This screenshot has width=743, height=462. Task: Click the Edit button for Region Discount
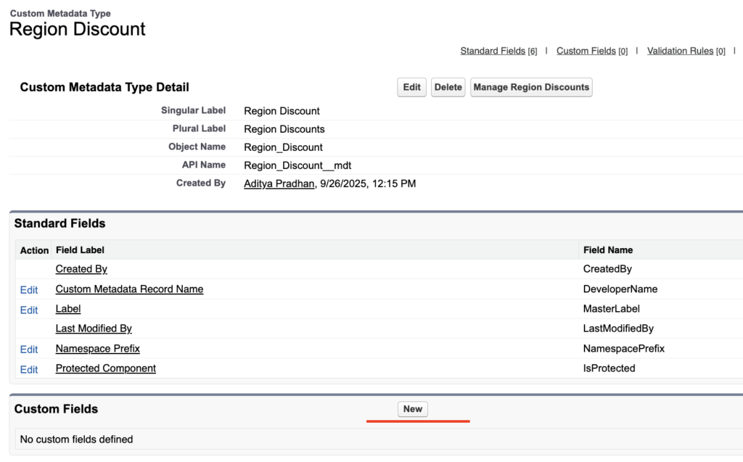click(x=411, y=87)
